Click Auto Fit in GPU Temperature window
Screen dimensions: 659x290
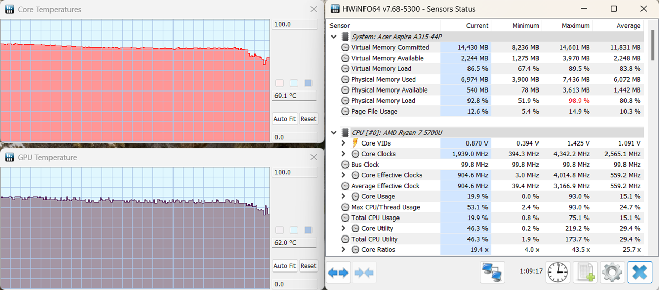click(284, 266)
